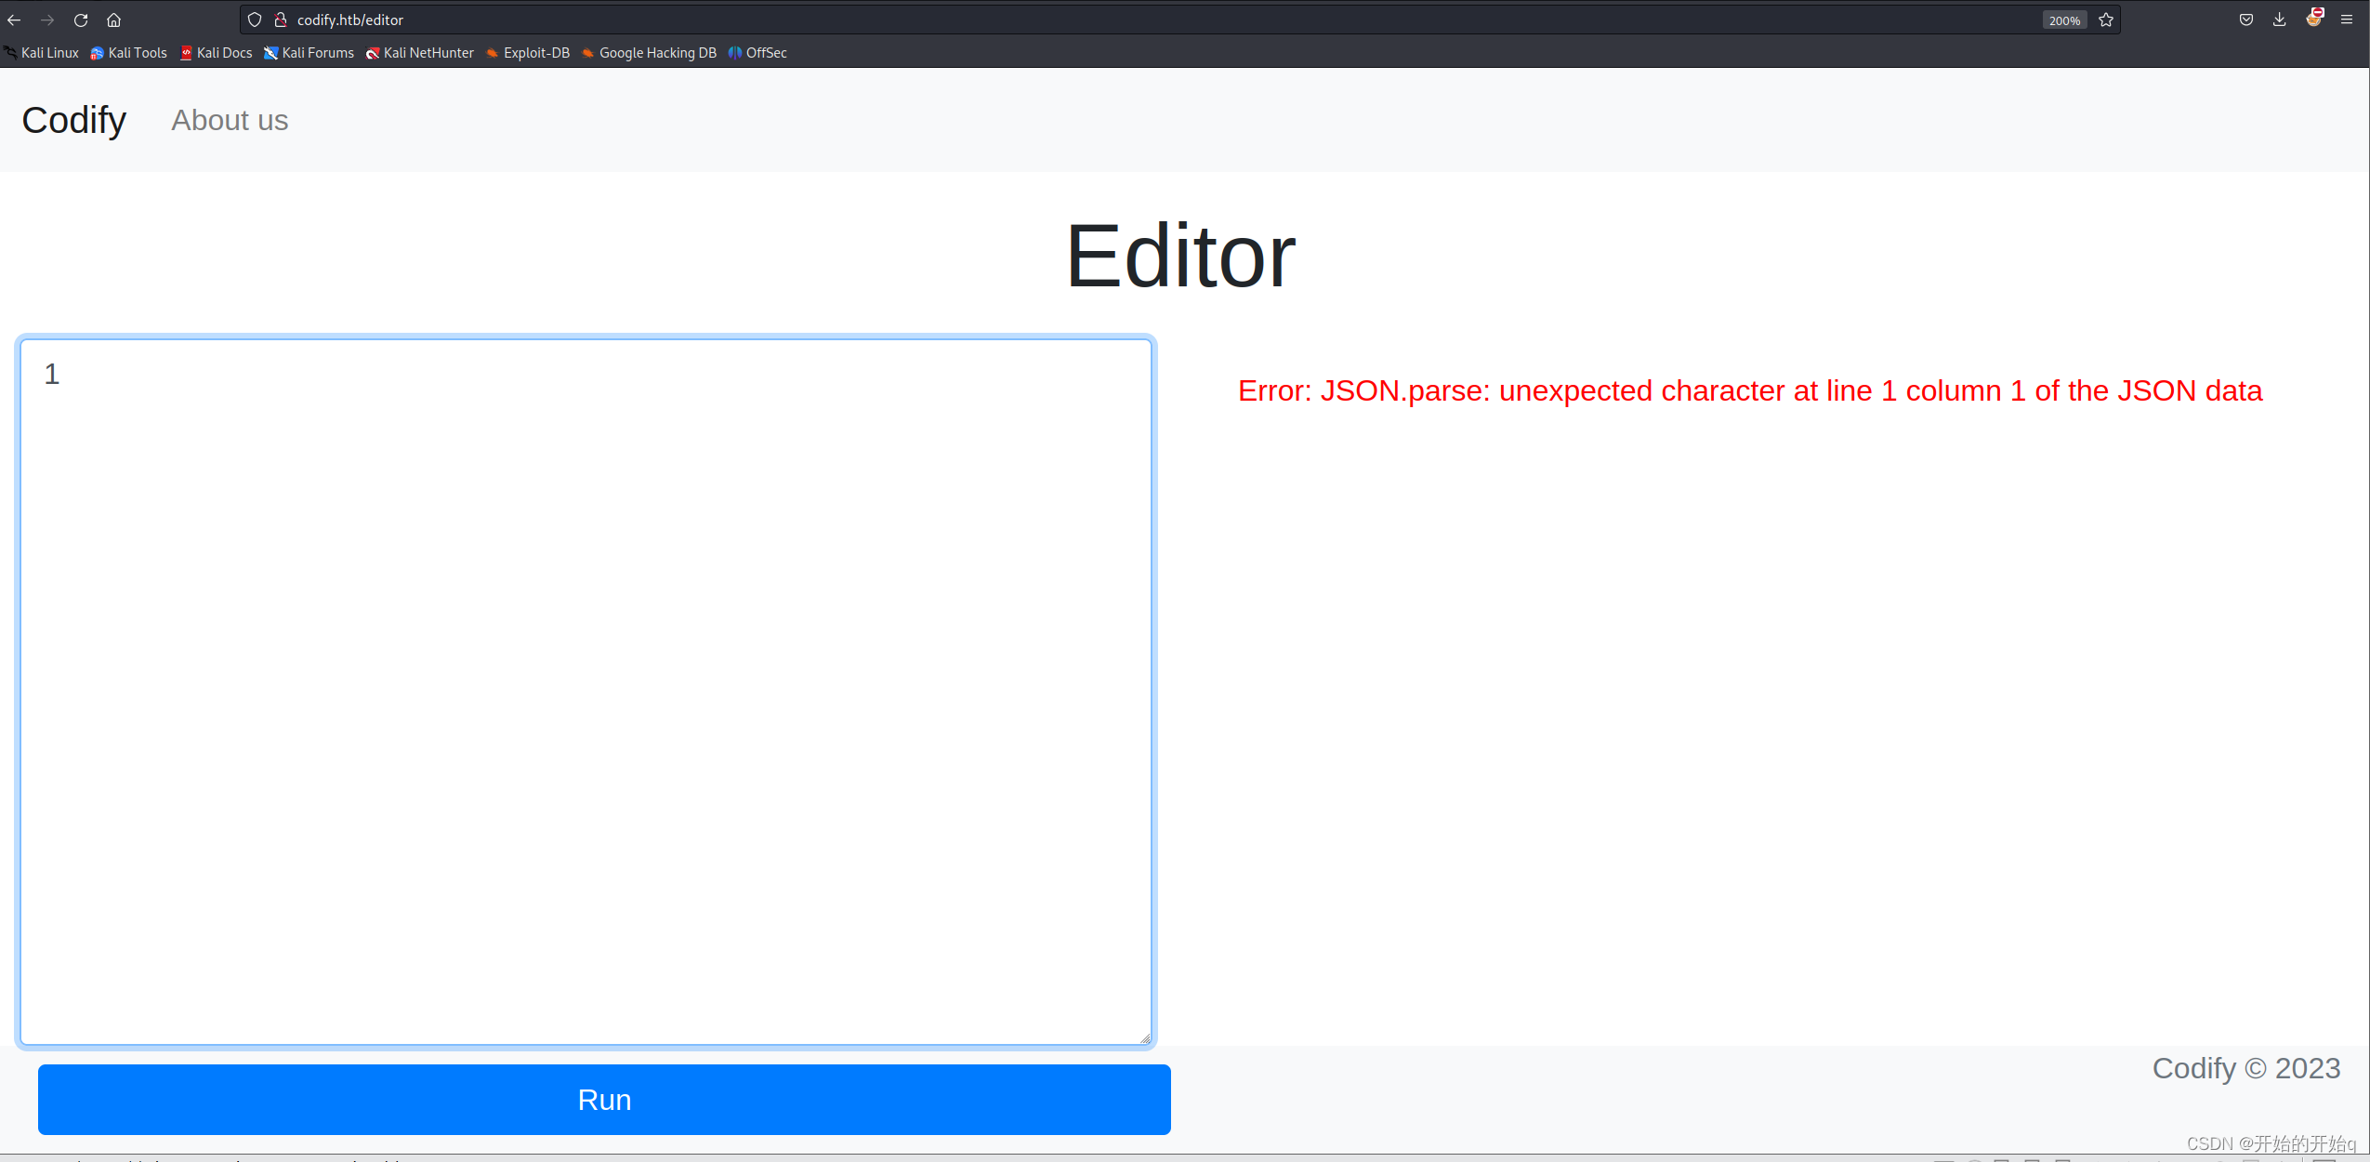Click the Codify brand logo link
This screenshot has width=2370, height=1162.
click(x=73, y=120)
